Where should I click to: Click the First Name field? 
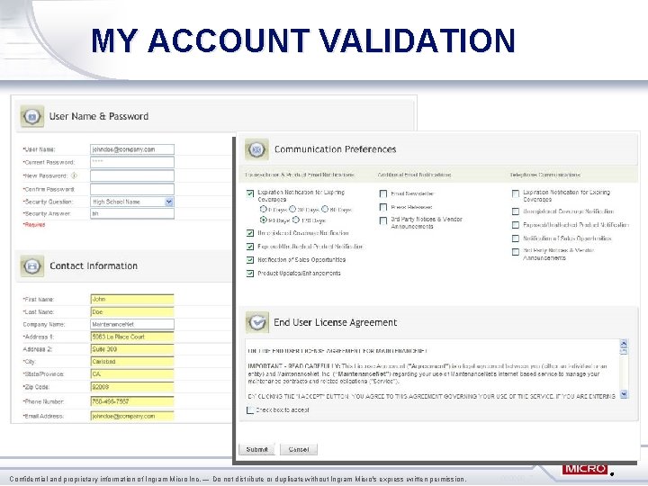(x=132, y=299)
